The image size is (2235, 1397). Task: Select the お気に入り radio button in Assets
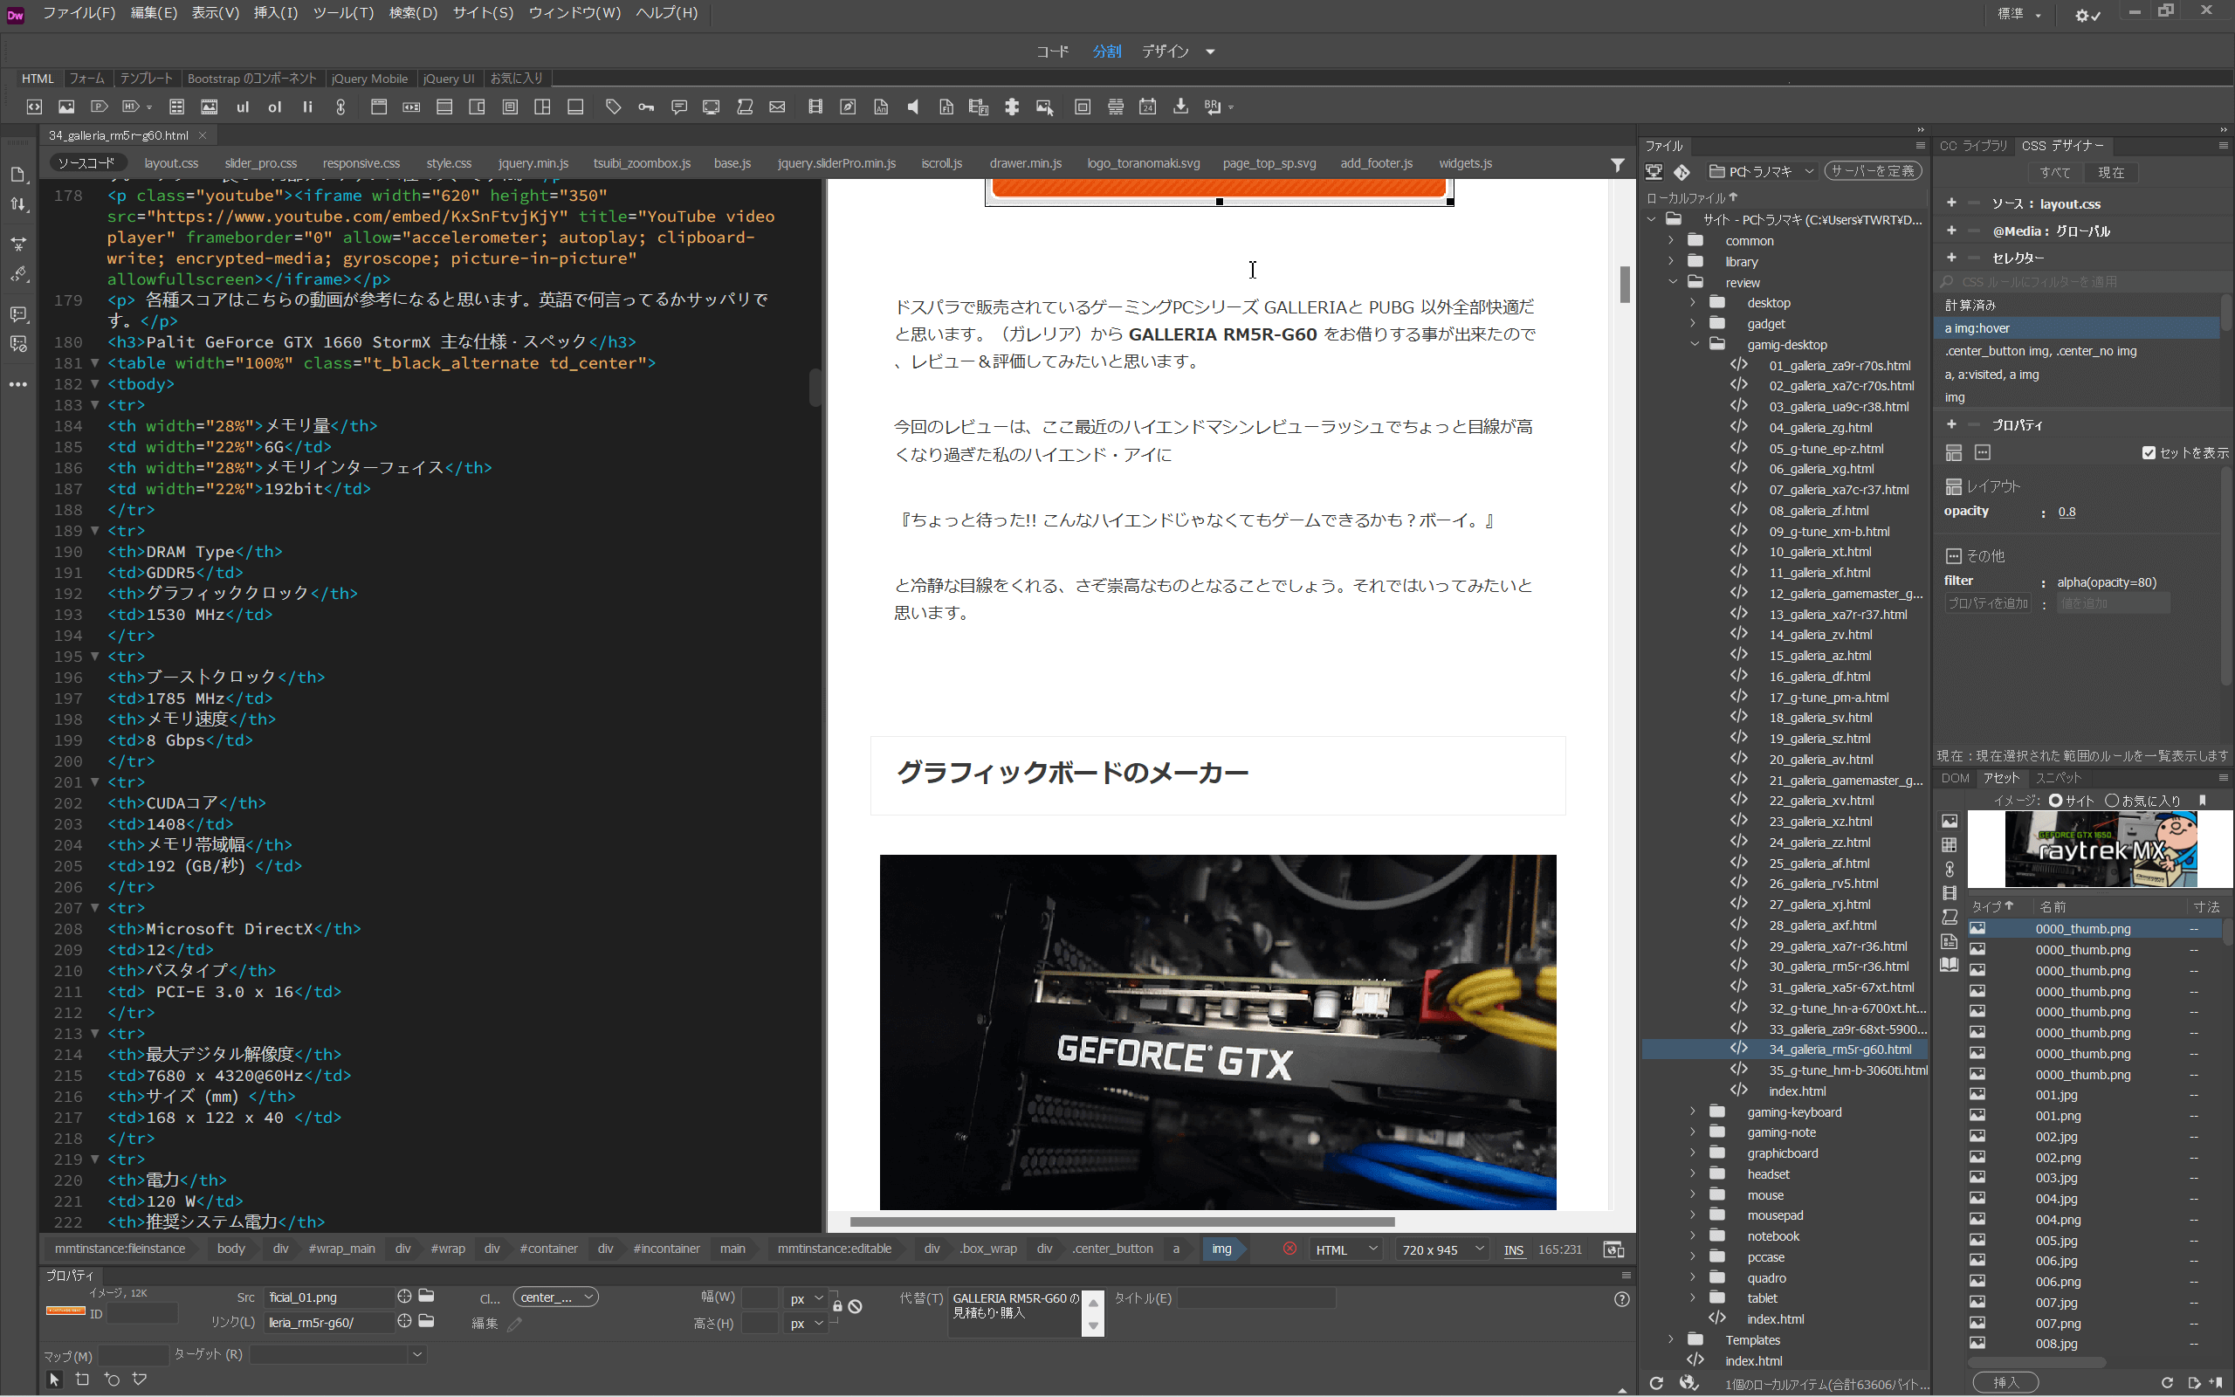point(2111,800)
